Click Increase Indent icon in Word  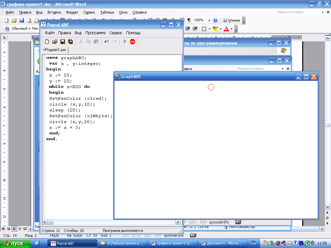tap(195, 29)
